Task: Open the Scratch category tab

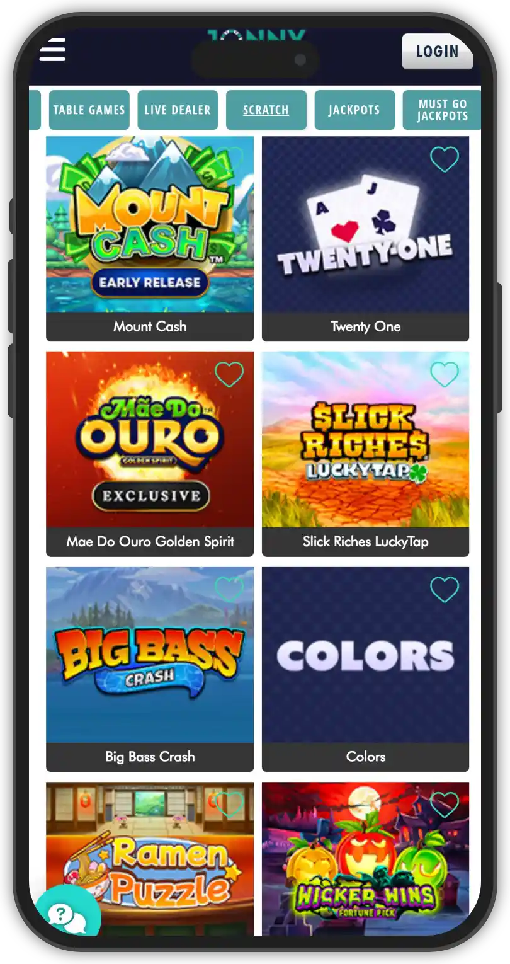Action: click(266, 110)
